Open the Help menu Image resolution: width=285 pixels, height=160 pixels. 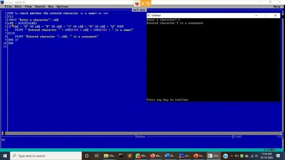click(277, 7)
